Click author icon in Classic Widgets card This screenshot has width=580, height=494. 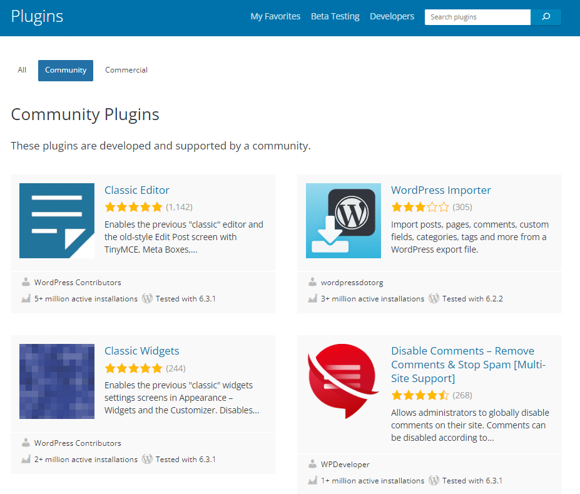(26, 443)
